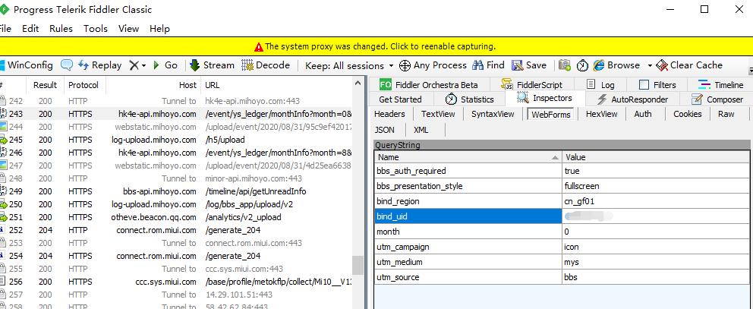The height and width of the screenshot is (309, 753).
Task: Open the Fiddler Orchestra Beta tab
Action: tap(429, 85)
